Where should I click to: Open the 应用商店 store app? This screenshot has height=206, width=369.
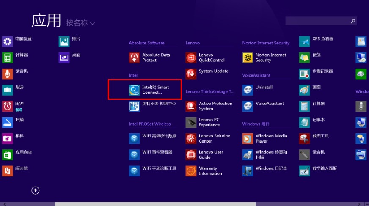click(x=7, y=155)
